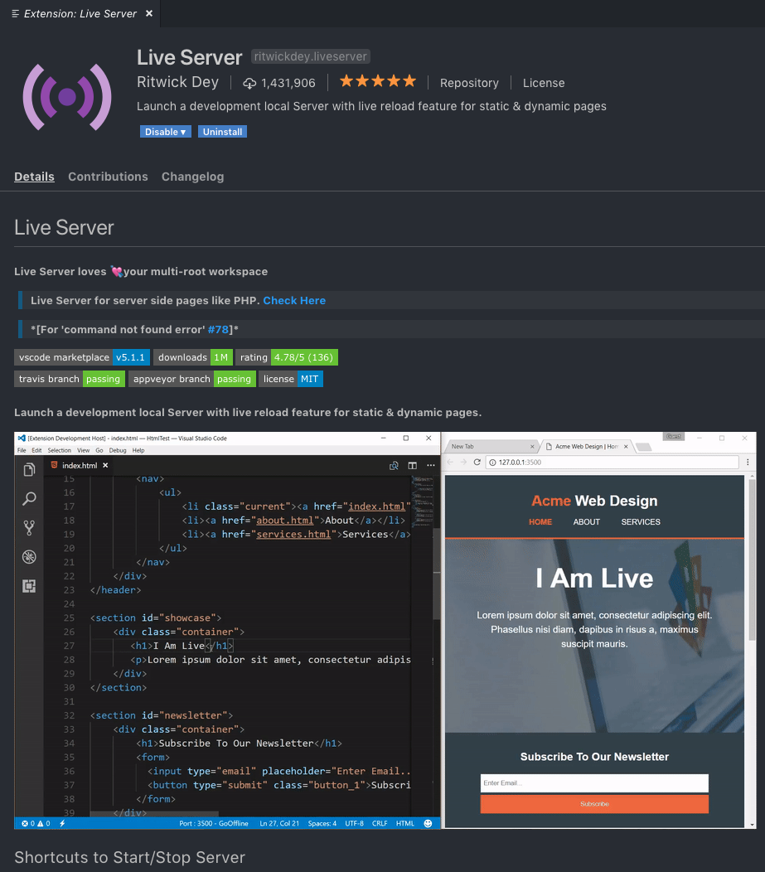Click the VS Code logo in demo title bar

tap(22, 438)
